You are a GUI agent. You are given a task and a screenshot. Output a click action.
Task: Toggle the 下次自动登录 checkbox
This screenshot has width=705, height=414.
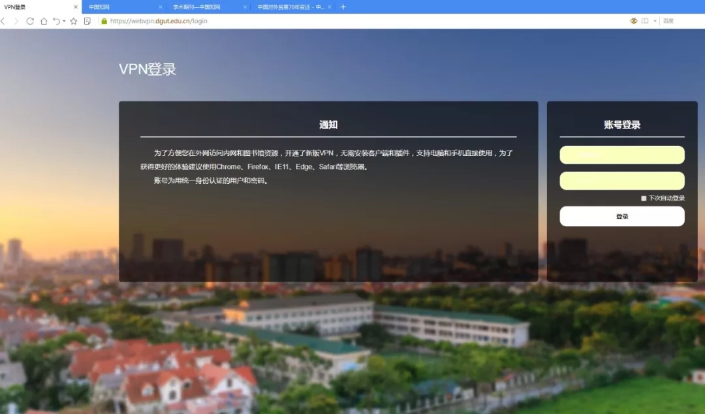pyautogui.click(x=644, y=198)
